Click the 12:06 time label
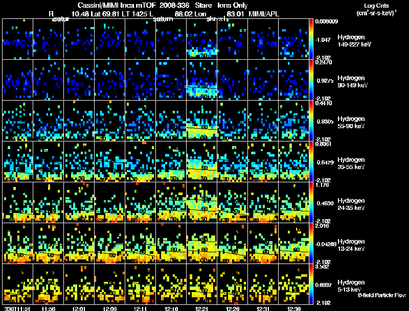This screenshot has width=409, height=311. click(109, 309)
